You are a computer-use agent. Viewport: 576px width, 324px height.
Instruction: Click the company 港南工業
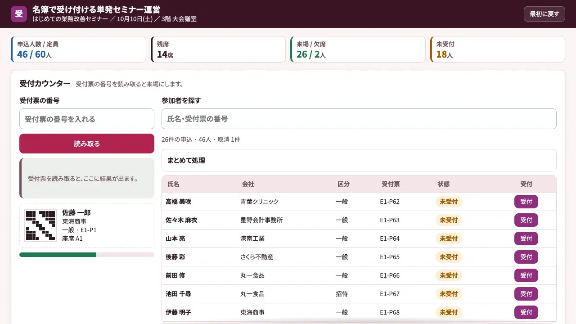coord(252,238)
